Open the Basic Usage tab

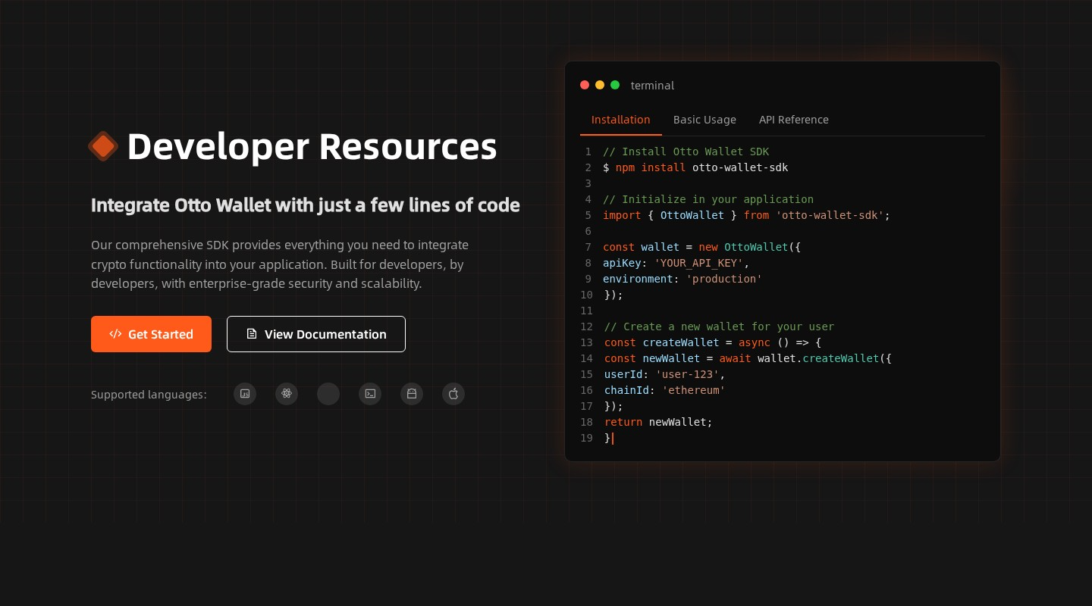tap(704, 120)
